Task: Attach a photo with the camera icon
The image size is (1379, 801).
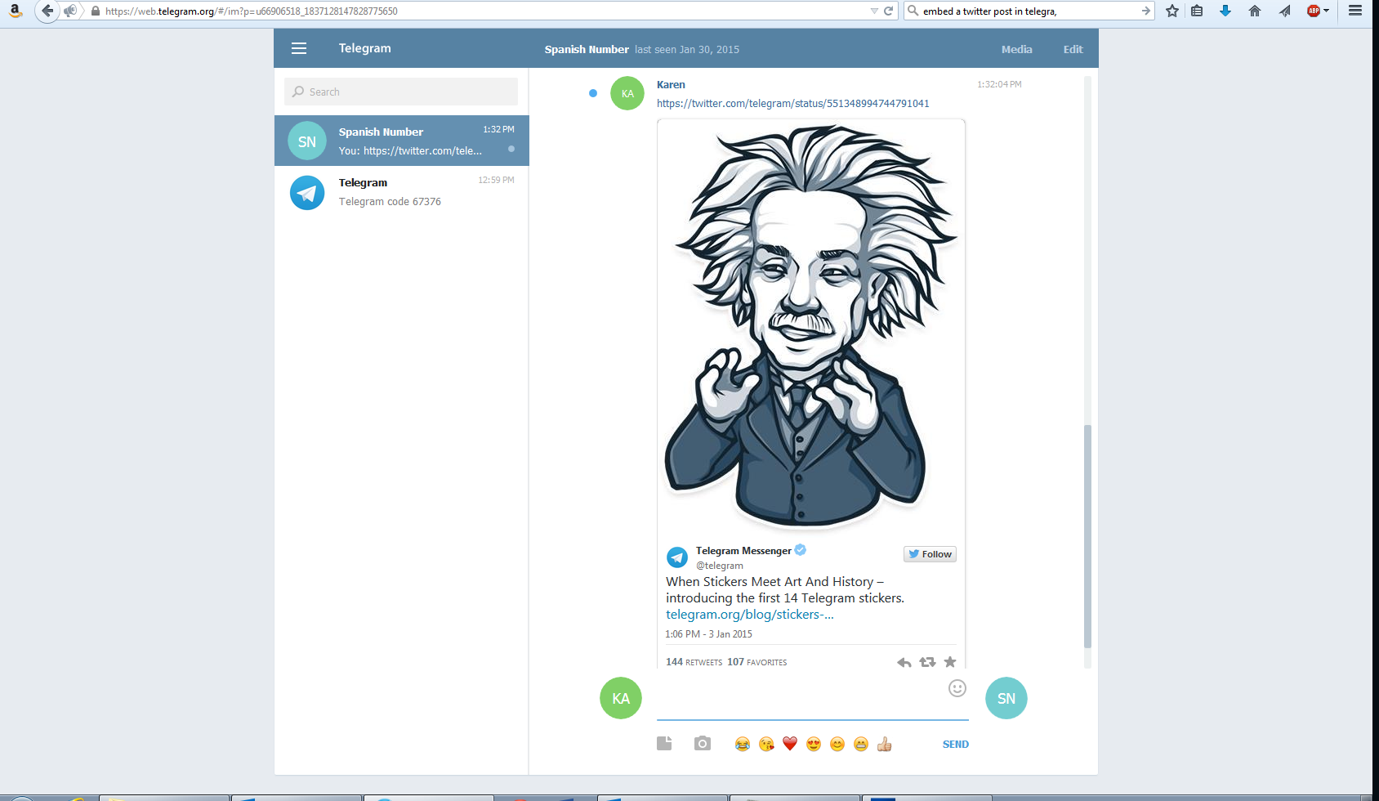Action: pos(703,743)
